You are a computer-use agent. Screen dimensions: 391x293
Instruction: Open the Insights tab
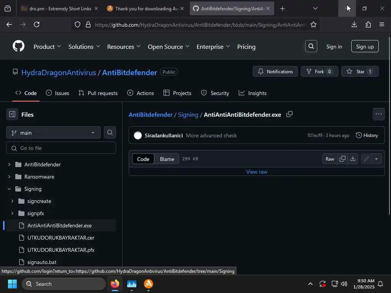(252, 93)
